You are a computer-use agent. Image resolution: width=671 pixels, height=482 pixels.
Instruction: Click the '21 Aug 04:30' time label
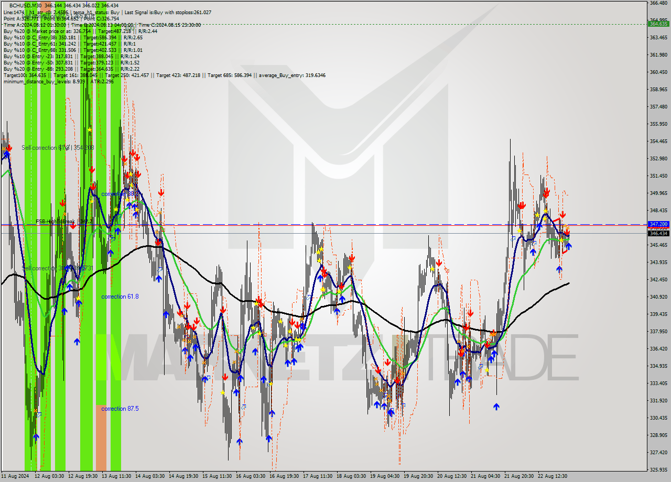485,476
